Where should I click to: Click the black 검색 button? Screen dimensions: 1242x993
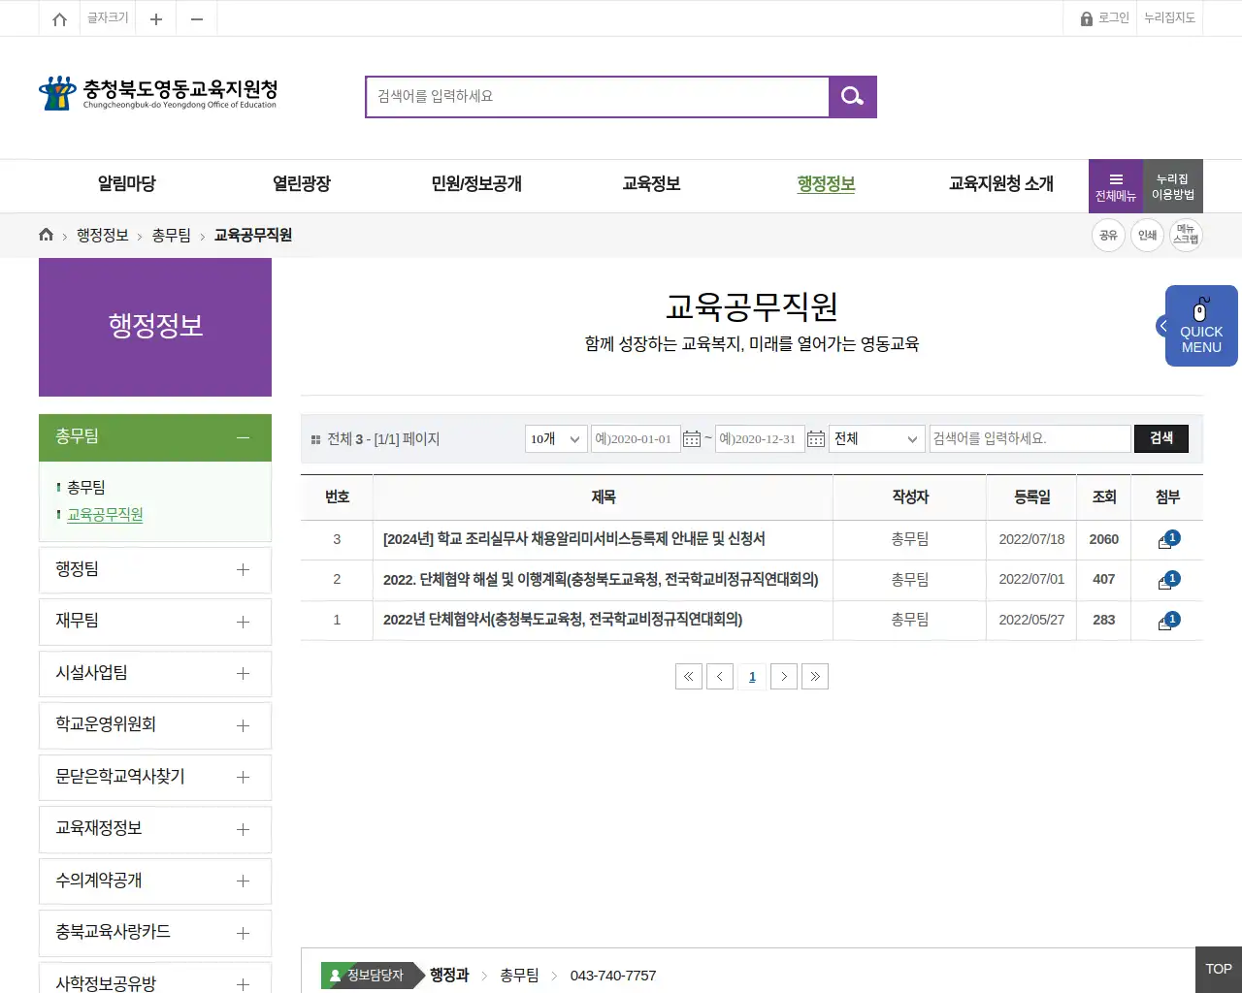(1161, 439)
